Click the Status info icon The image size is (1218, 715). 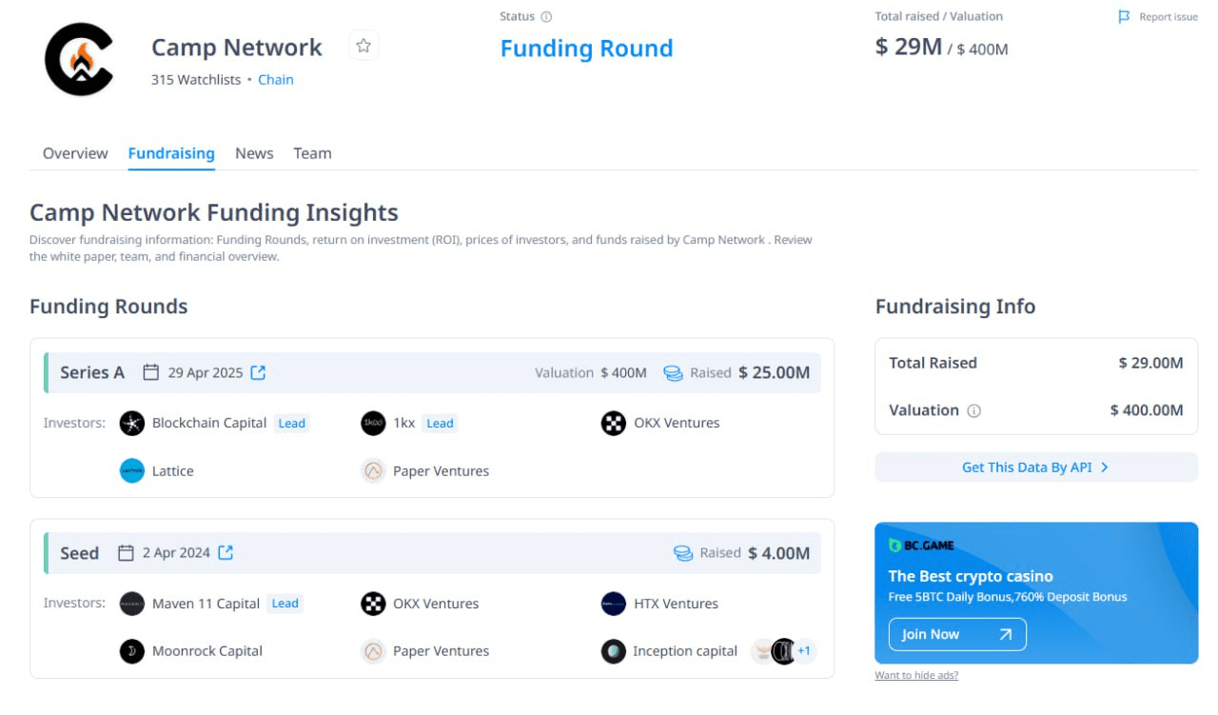point(546,16)
